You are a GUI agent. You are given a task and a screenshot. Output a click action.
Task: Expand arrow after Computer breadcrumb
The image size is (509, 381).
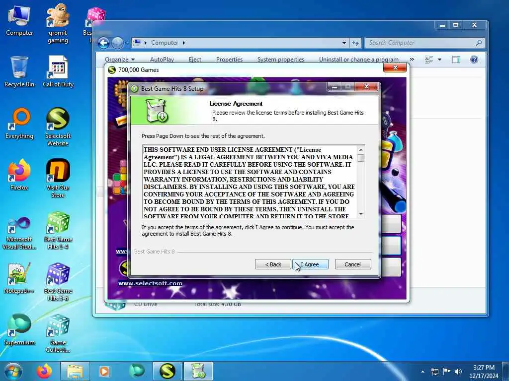point(184,43)
